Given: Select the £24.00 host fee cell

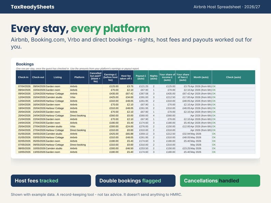Looking at the screenshot, I should (x=126, y=126).
